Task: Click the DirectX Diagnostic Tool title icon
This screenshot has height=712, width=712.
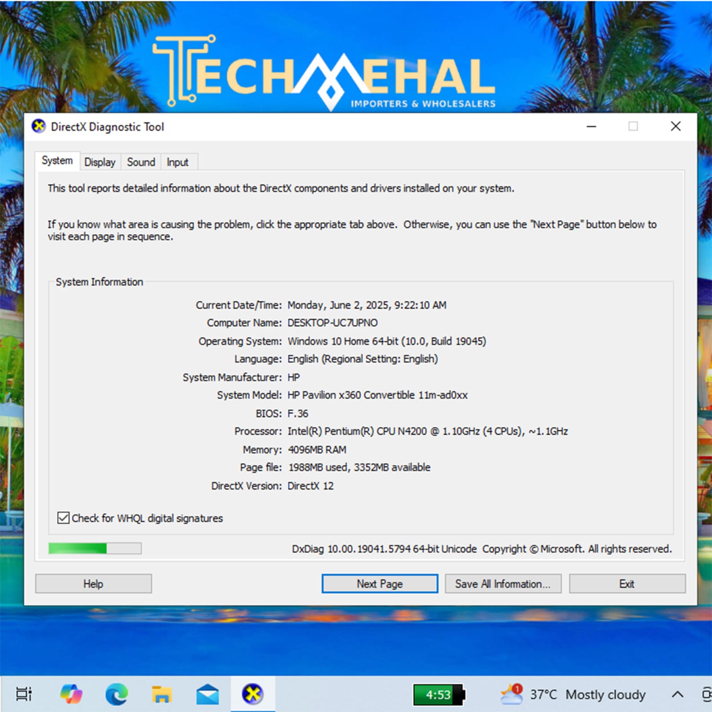Action: coord(39,126)
